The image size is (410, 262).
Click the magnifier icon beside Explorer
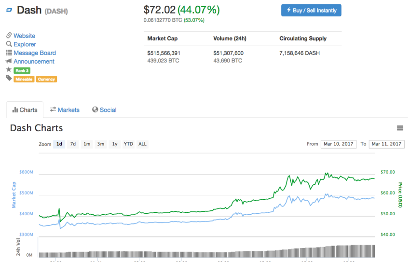pos(9,44)
